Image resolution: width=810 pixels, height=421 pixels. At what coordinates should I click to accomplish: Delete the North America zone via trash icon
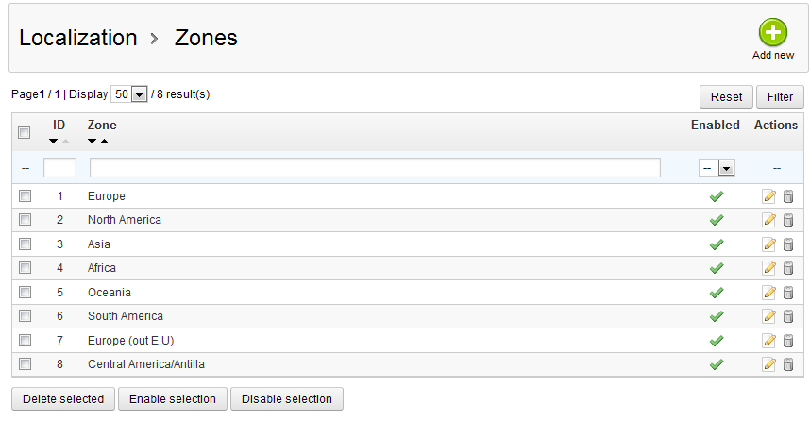pyautogui.click(x=788, y=220)
